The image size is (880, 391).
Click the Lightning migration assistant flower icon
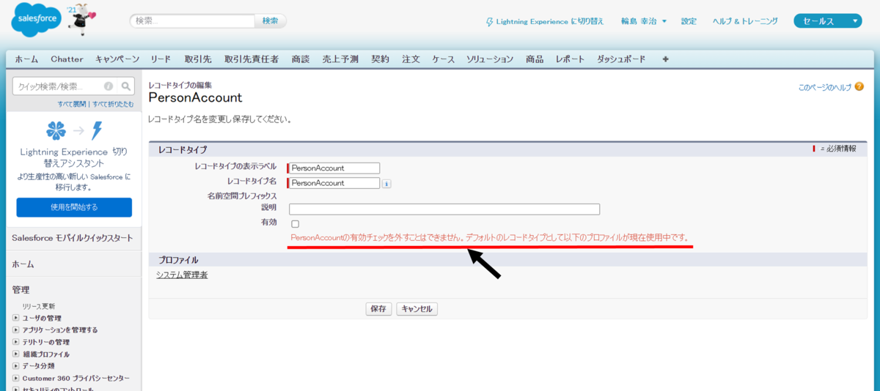click(x=56, y=131)
